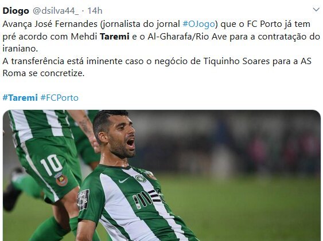
Task: Click the Rio Ave crest on shorts
Action: (60, 179)
